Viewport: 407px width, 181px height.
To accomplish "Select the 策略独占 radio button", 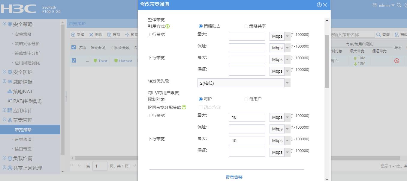I will pyautogui.click(x=200, y=26).
